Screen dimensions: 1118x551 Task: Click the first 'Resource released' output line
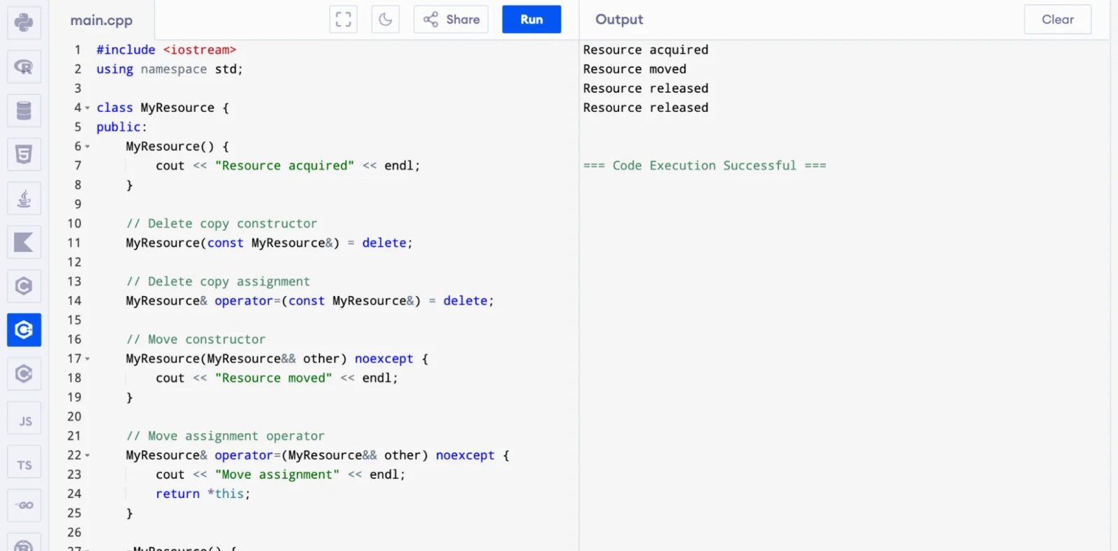point(646,89)
